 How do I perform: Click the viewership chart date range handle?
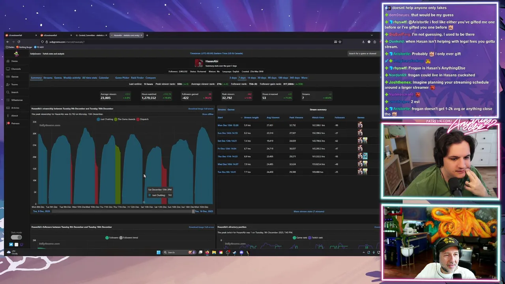coord(193,211)
